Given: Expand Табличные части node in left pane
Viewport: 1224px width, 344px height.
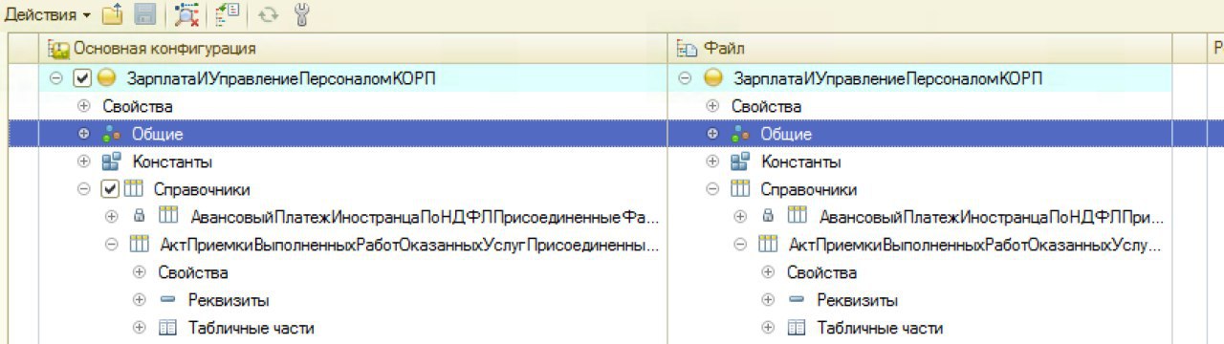Looking at the screenshot, I should 139,328.
